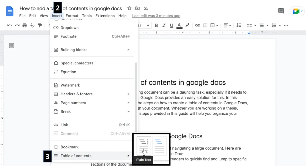Open the File menu
This screenshot has height=166, width=306.
pos(22,16)
